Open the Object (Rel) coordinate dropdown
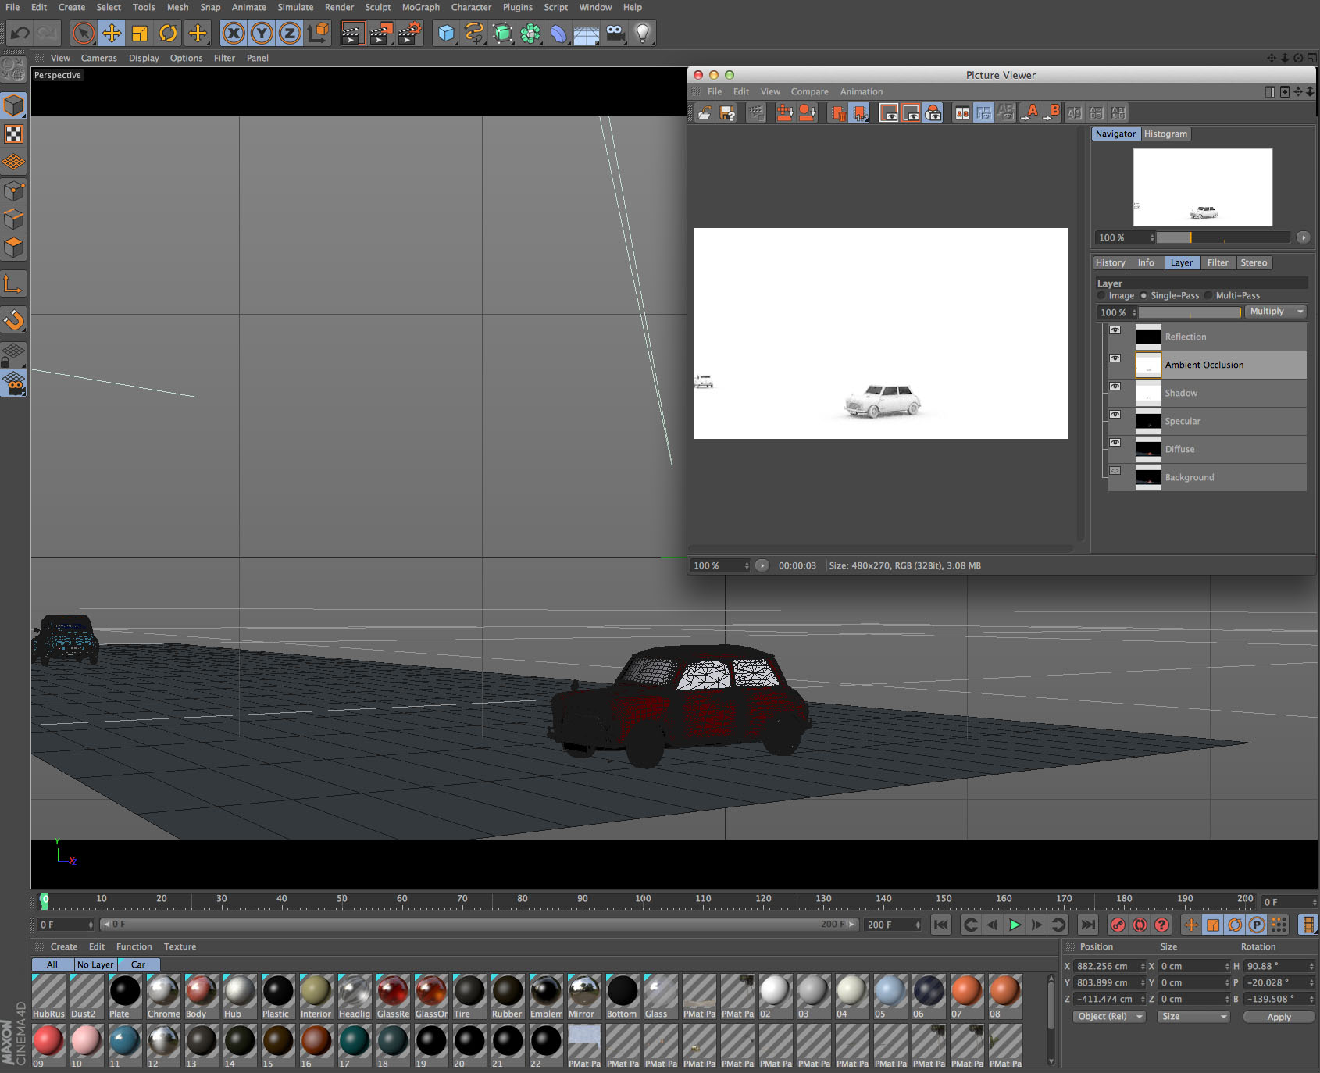The height and width of the screenshot is (1073, 1320). point(1108,1017)
